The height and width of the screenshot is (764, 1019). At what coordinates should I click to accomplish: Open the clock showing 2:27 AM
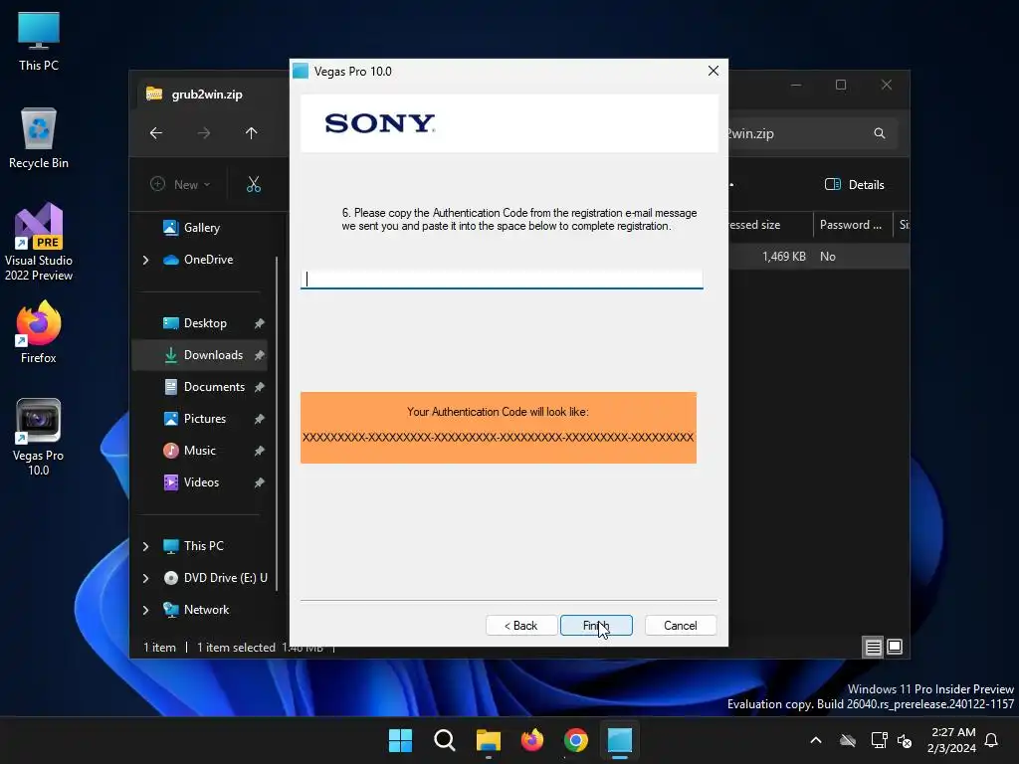(x=951, y=740)
